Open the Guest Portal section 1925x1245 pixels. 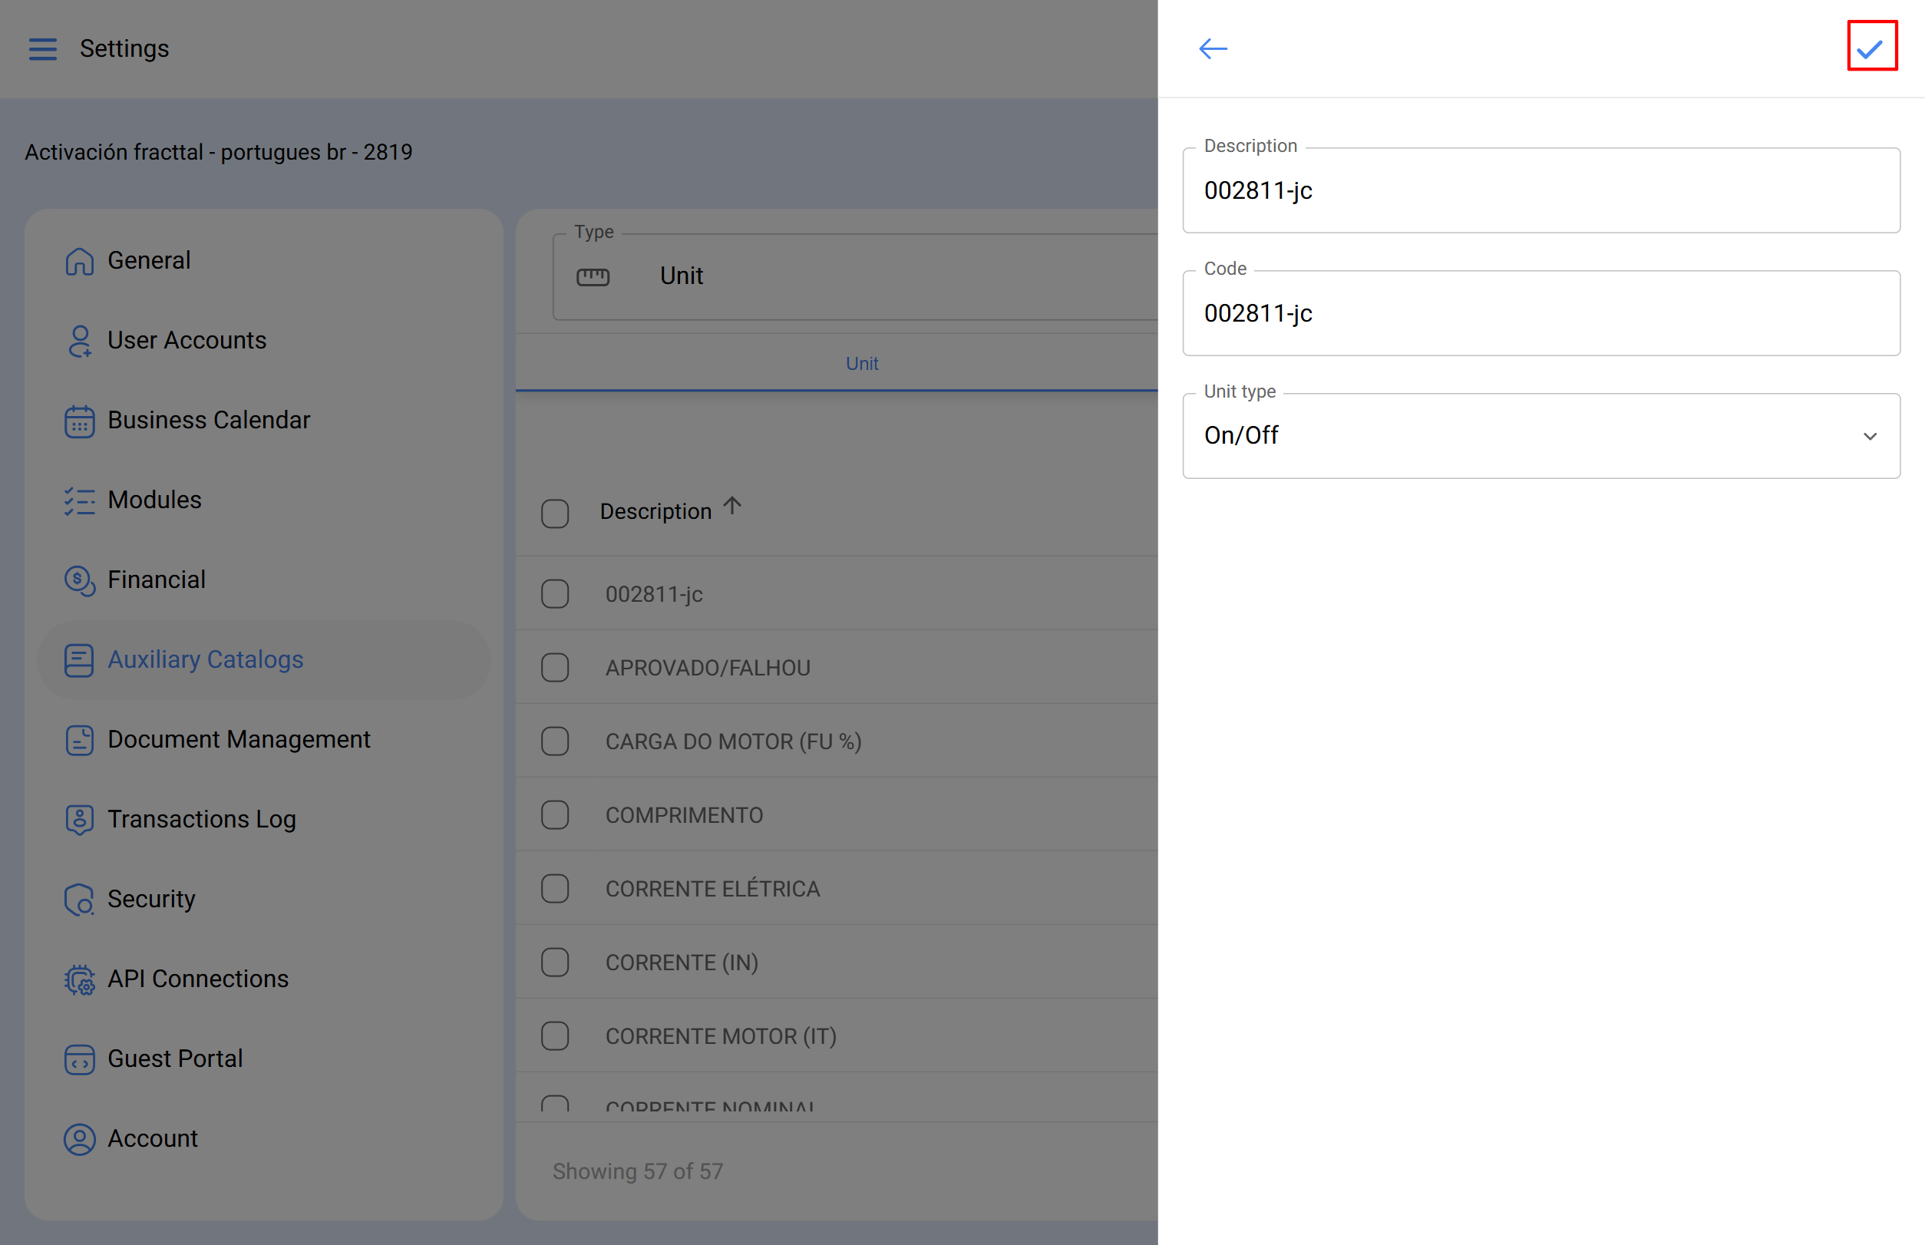point(175,1059)
